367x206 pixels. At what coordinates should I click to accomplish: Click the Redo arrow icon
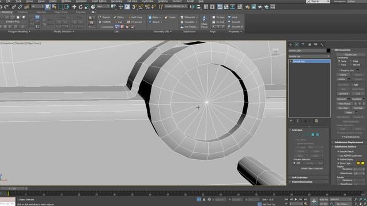(6, 7)
